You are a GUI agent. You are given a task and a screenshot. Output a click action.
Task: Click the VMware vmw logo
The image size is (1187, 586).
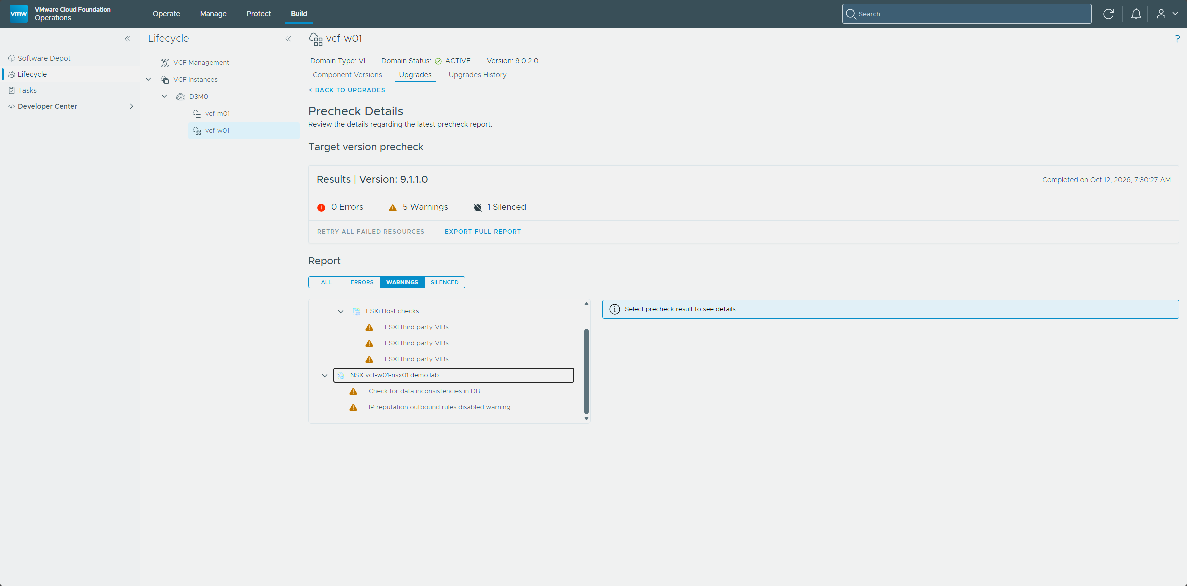click(x=19, y=14)
